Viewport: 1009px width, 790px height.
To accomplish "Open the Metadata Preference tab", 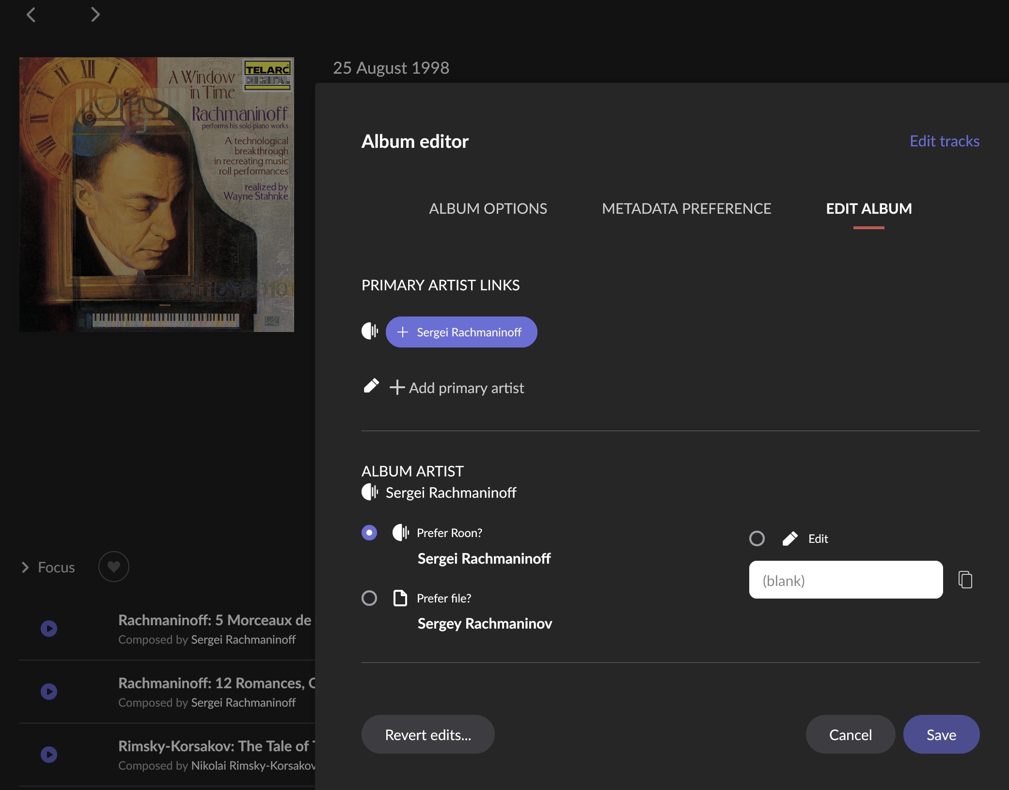I will [686, 209].
